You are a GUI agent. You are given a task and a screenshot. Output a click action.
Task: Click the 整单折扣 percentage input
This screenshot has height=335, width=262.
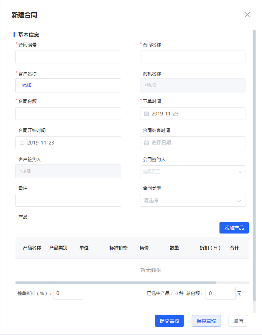68,293
